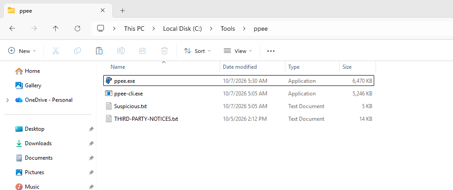This screenshot has width=453, height=190.
Task: Click the 5,246 KB size value
Action: tap(362, 94)
